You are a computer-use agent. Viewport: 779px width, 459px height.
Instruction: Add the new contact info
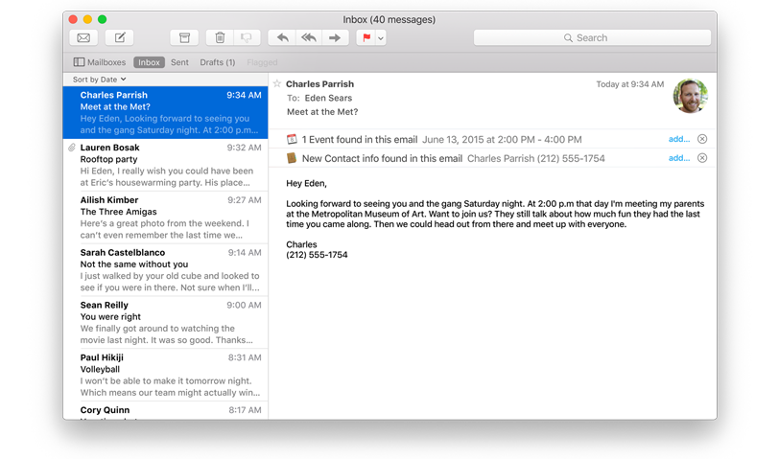click(678, 158)
